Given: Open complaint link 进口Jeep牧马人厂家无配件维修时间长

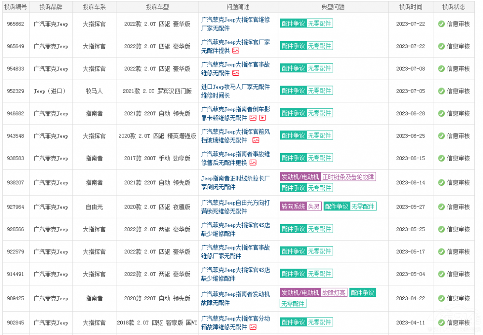Looking at the screenshot, I should [235, 91].
